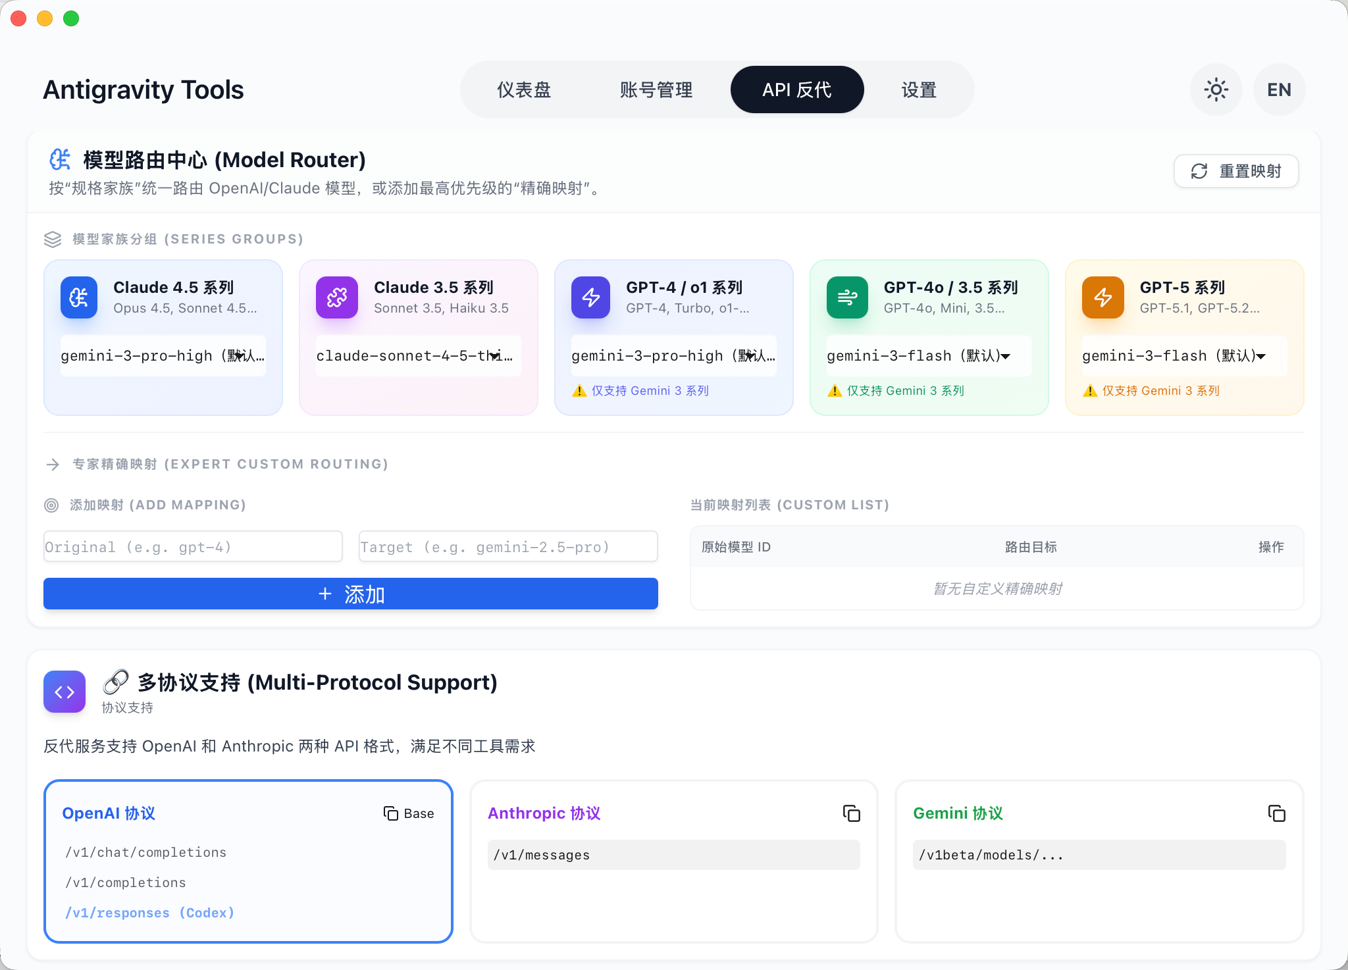Viewport: 1348px width, 970px height.
Task: Click the purple Claude 3.5 series icon
Action: 336,297
